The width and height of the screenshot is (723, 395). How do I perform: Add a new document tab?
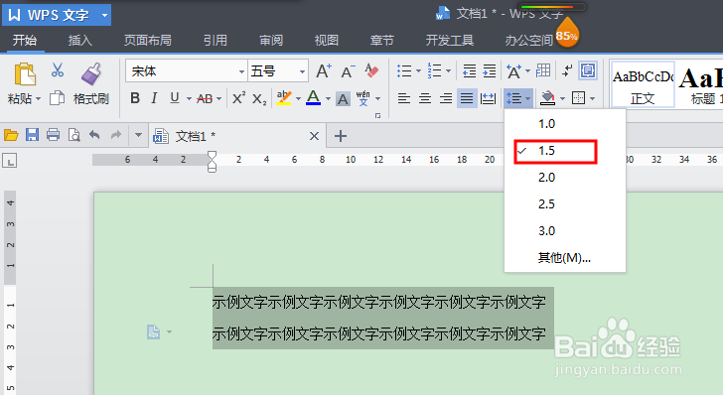pos(341,136)
